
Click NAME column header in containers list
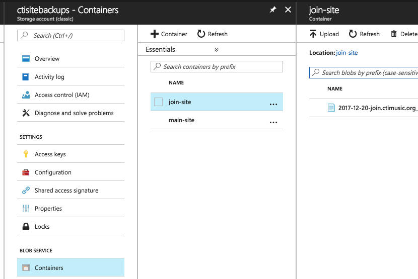(x=176, y=83)
